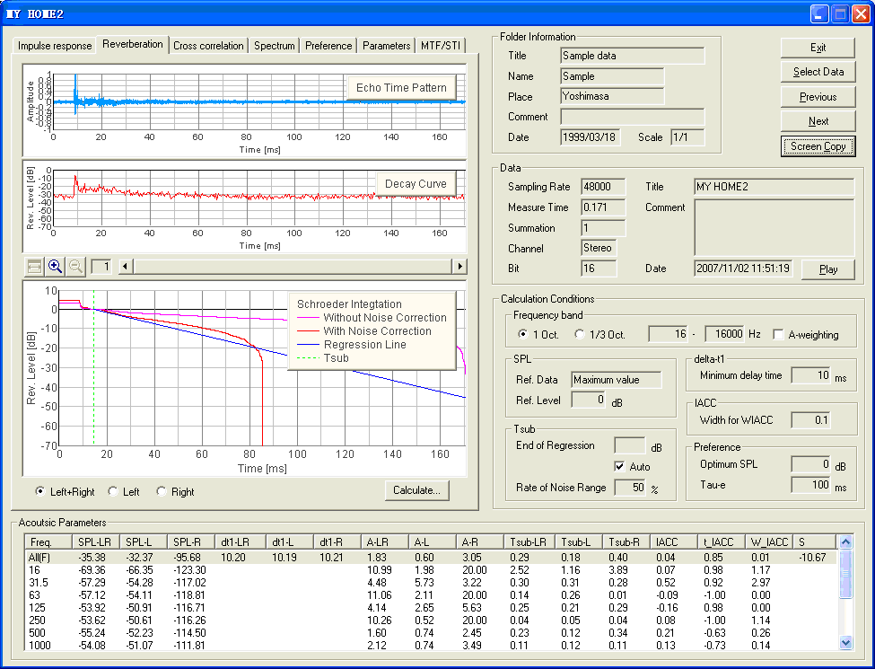Screen dimensions: 875x669
Task: Click the Tsub-LR column header
Action: 529,541
